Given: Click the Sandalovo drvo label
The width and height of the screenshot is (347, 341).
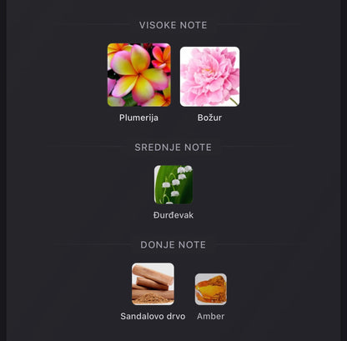Looking at the screenshot, I should point(153,316).
